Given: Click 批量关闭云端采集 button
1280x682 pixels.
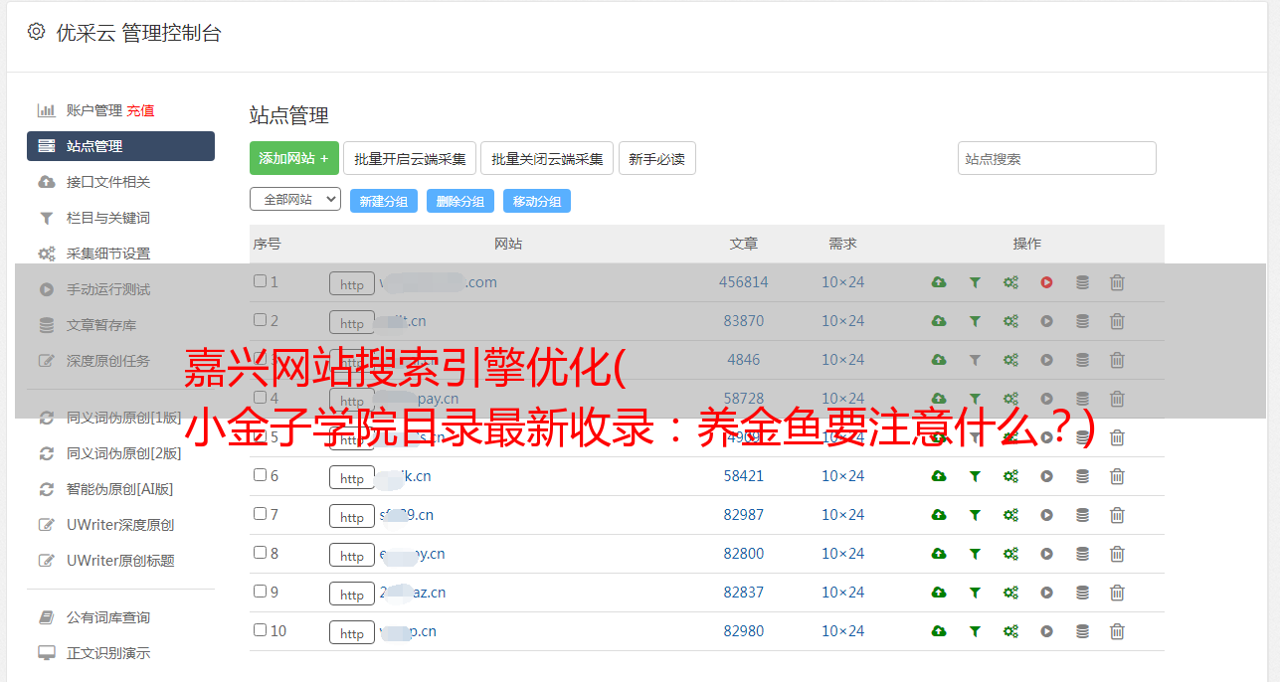Looking at the screenshot, I should tap(547, 158).
